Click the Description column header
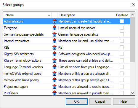The width and height of the screenshot is (138, 108). 86,15
